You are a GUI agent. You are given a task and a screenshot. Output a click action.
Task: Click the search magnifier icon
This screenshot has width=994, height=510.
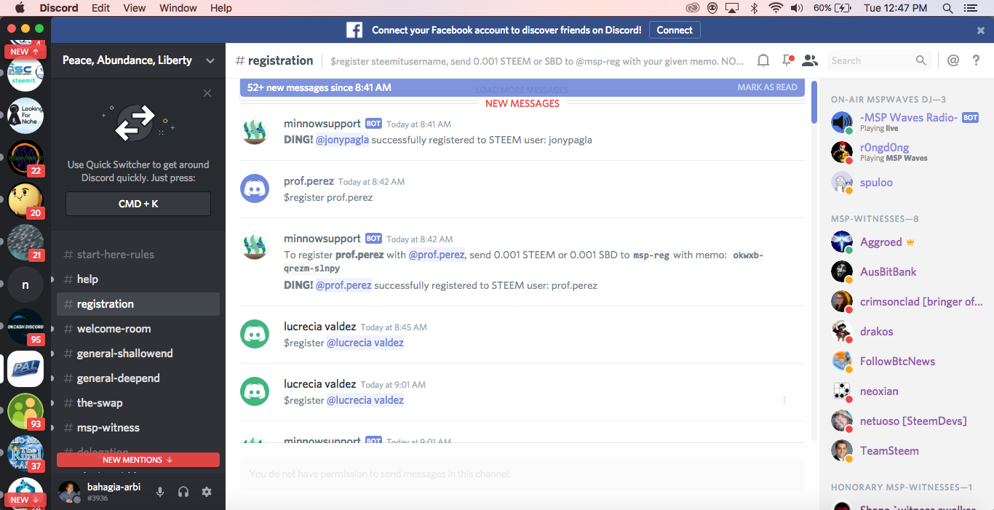(921, 60)
